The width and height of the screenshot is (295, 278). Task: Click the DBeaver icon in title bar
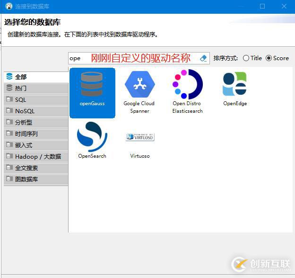click(x=9, y=7)
